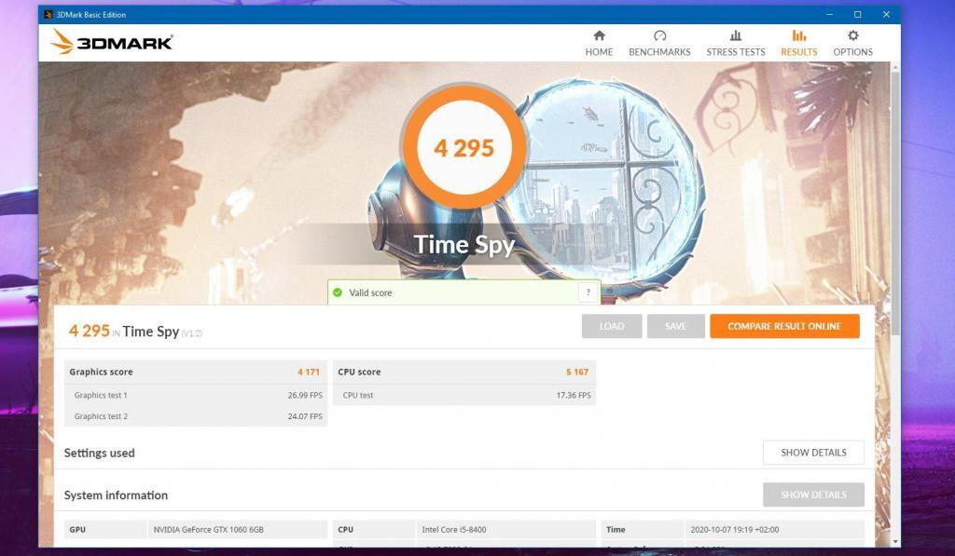Click the 3DMark title bar app icon
Viewport: 955px width, 556px height.
click(48, 14)
